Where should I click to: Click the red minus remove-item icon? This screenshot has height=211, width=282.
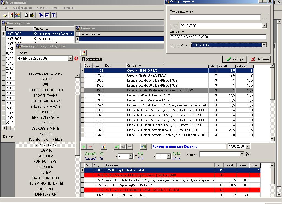(x=90, y=147)
